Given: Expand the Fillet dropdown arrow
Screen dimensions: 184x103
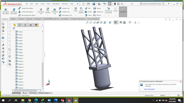Looking at the screenshot, I should (x=76, y=16).
